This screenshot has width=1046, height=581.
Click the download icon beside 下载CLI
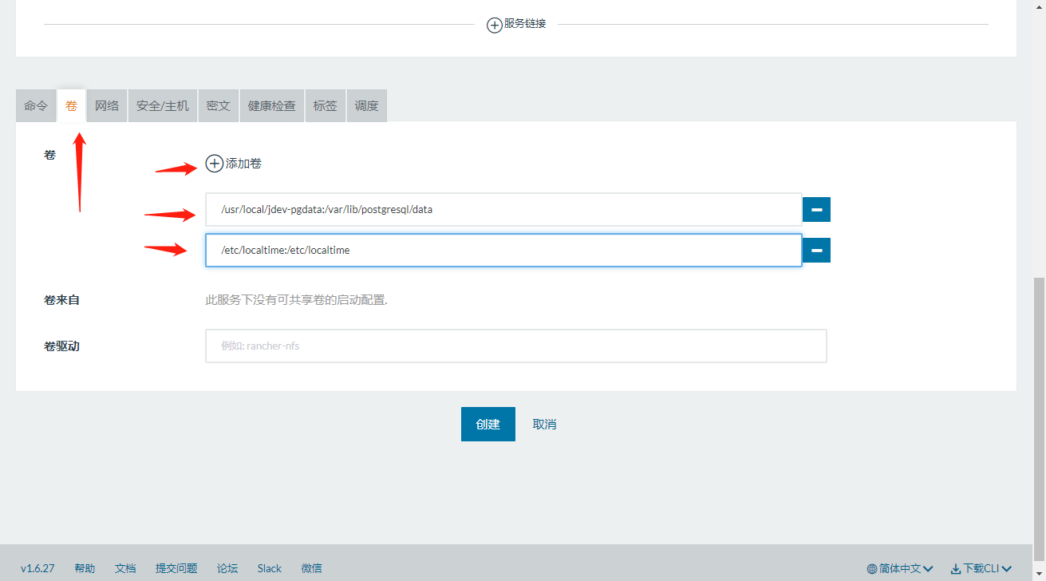pos(955,569)
